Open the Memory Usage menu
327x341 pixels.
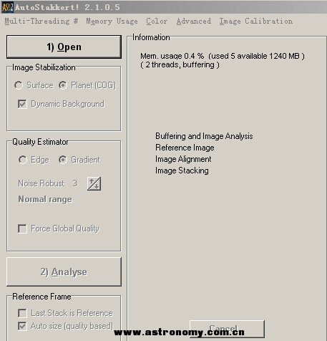click(112, 21)
